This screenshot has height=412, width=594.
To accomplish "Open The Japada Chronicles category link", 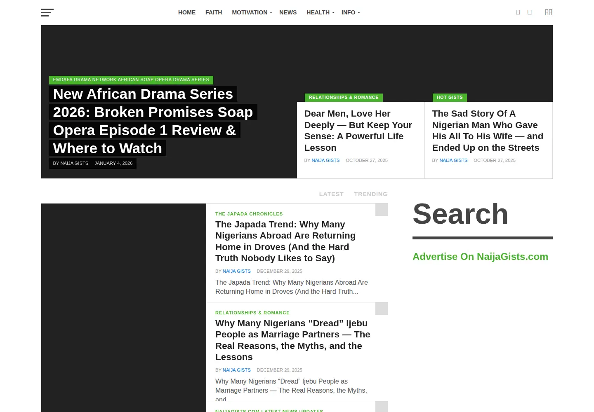I will coord(249,214).
